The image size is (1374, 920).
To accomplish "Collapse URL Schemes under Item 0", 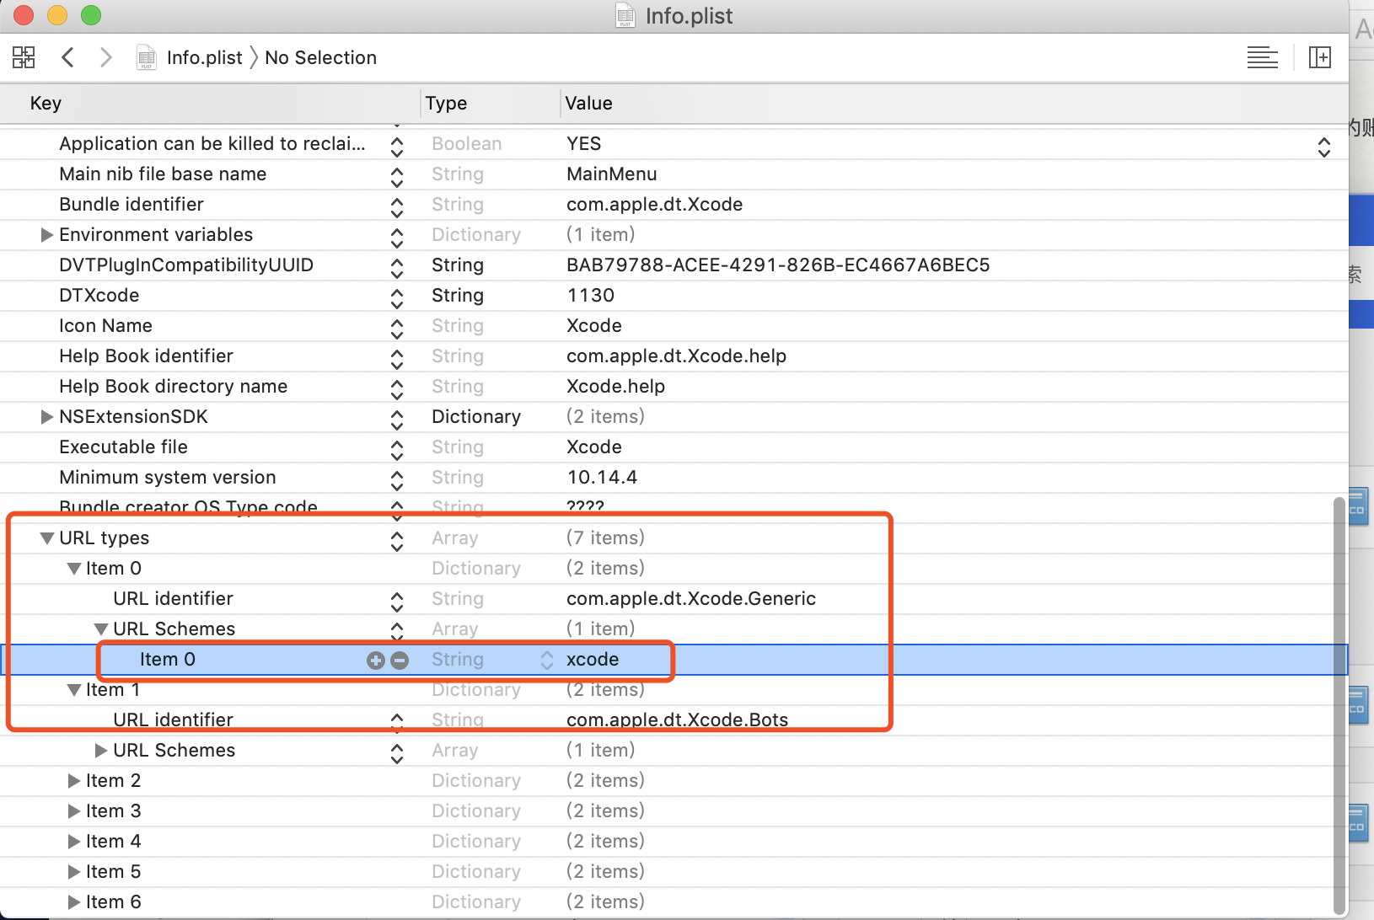I will click(101, 629).
